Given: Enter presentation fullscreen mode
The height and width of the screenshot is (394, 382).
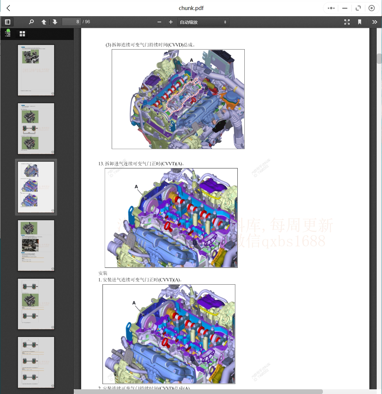Looking at the screenshot, I should (347, 22).
